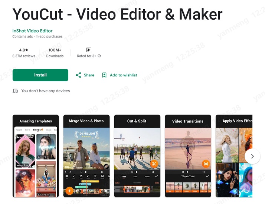Open the Video Transitions screenshot
This screenshot has width=265, height=204.
188,156
